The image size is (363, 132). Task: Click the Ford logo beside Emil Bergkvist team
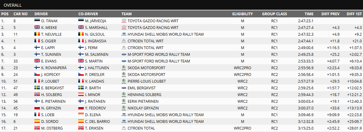[124, 88]
